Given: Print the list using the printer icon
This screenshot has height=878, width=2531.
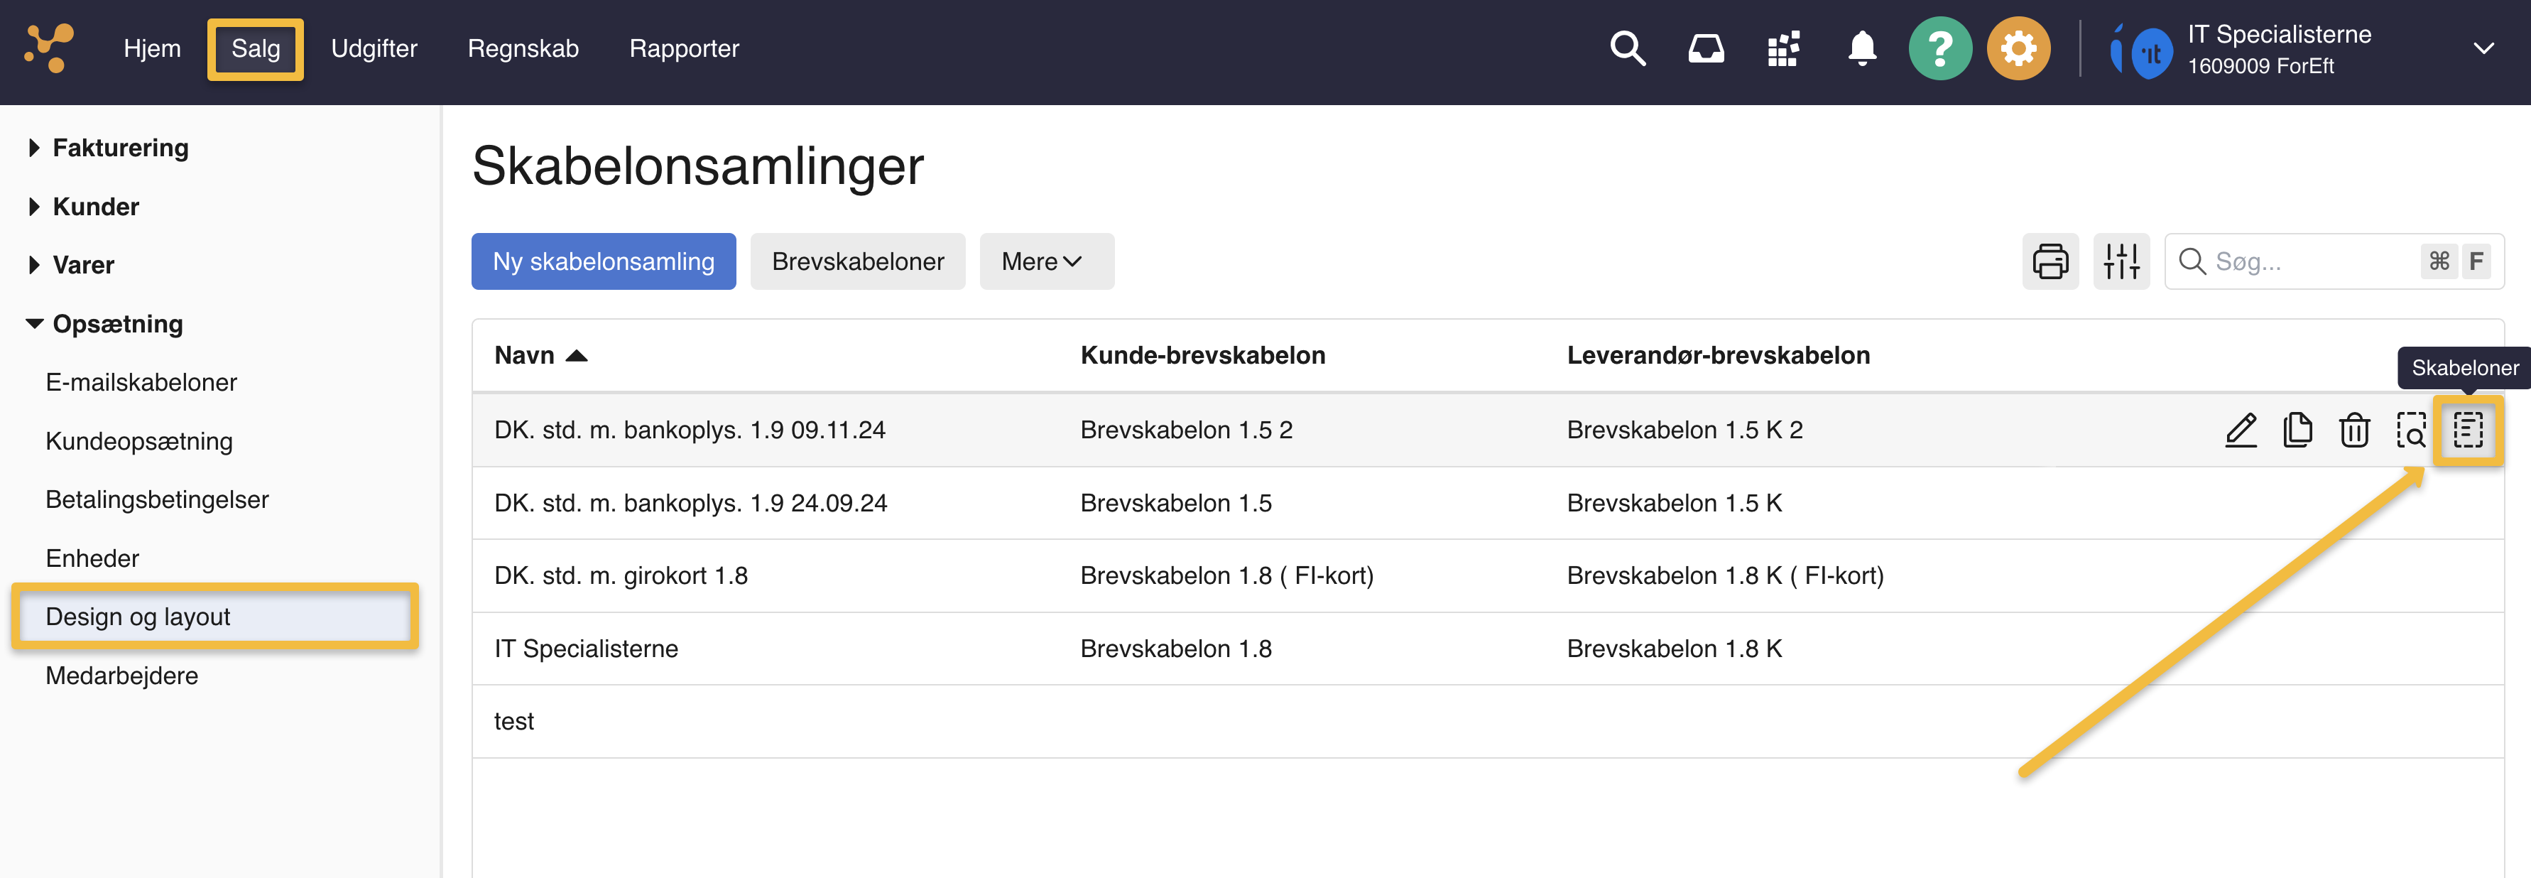Looking at the screenshot, I should (2050, 261).
